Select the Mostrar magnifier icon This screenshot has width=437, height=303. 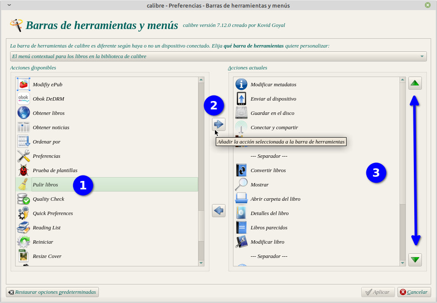coord(241,184)
